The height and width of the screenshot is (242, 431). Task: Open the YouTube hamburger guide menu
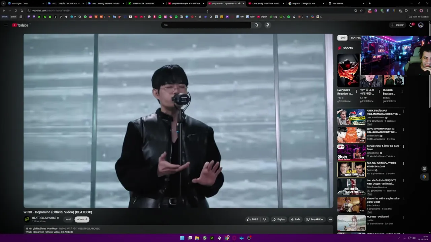click(x=6, y=25)
